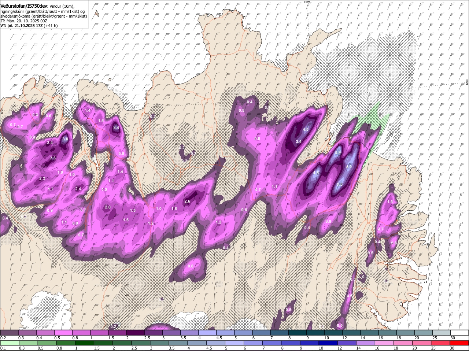The height and width of the screenshot is (351, 469).
Task: Click the 3.4 label below the 4.0 peak
Action: click(299, 141)
